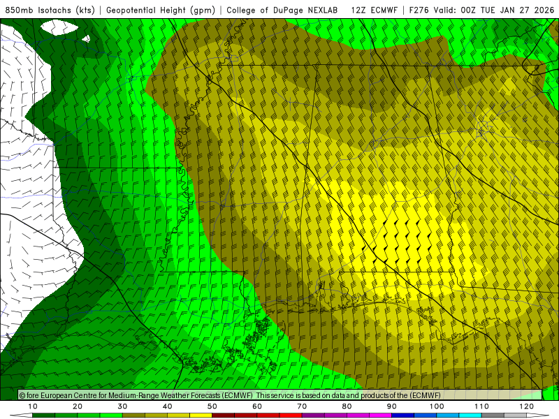
Task: Pick the darkest green swatch below '10'
Action: coord(43,416)
